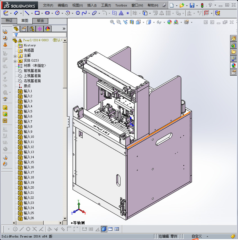
Task: Open the Rectangle tool dropdown arrow
Action: [42, 14]
